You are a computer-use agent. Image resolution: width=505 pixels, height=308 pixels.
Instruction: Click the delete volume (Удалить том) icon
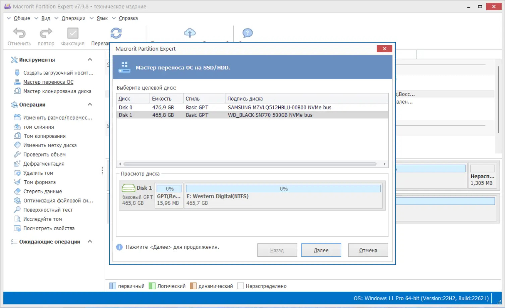coord(17,173)
